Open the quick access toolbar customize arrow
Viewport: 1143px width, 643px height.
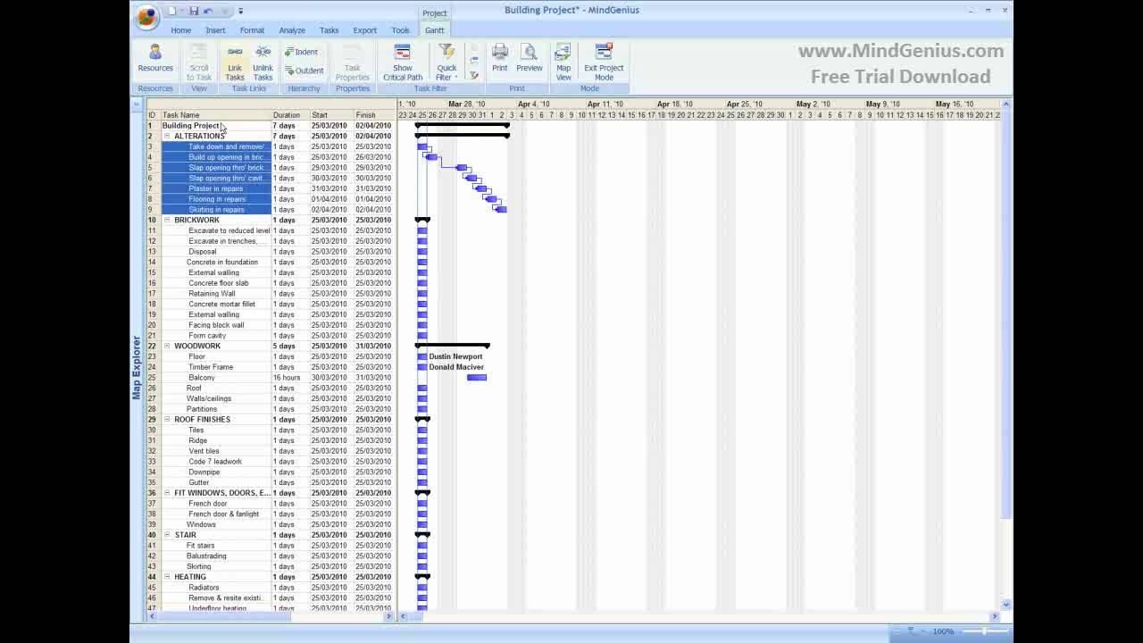point(240,11)
